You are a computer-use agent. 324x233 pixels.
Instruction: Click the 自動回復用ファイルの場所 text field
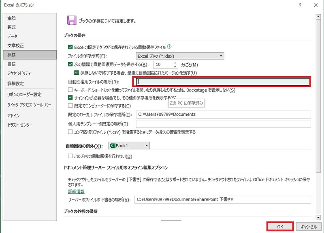tap(223, 82)
